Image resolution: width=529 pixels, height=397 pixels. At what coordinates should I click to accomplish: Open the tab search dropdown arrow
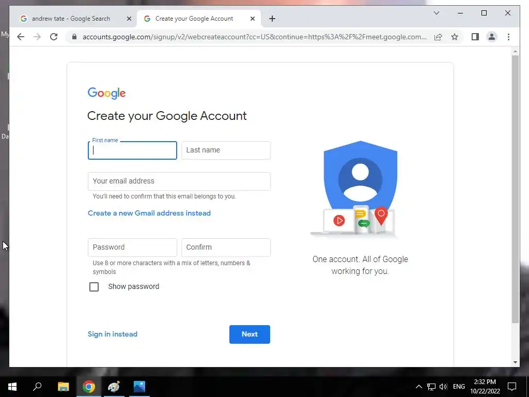click(436, 13)
